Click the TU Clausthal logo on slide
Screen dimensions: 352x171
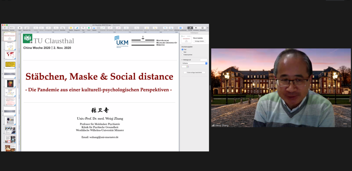(49, 39)
